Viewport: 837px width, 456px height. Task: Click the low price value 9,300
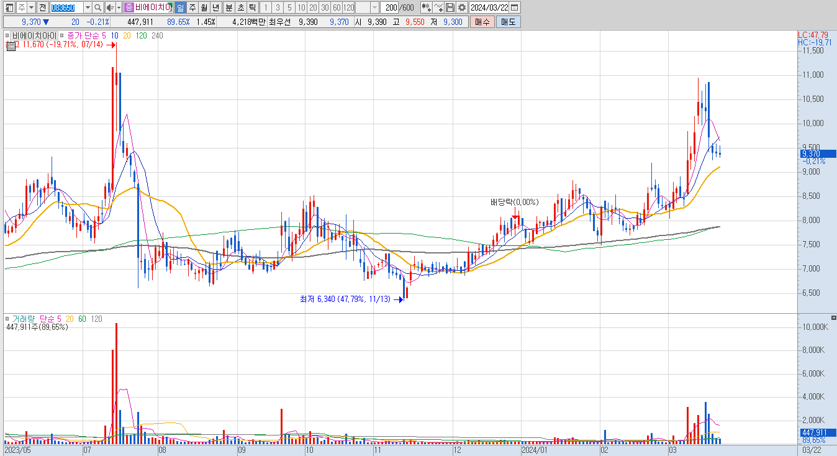click(452, 22)
